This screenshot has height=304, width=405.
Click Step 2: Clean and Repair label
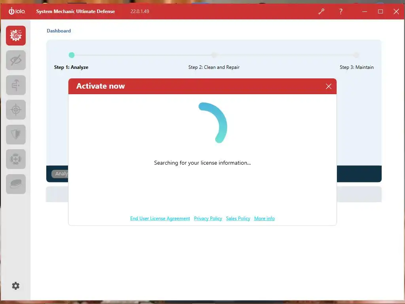214,67
